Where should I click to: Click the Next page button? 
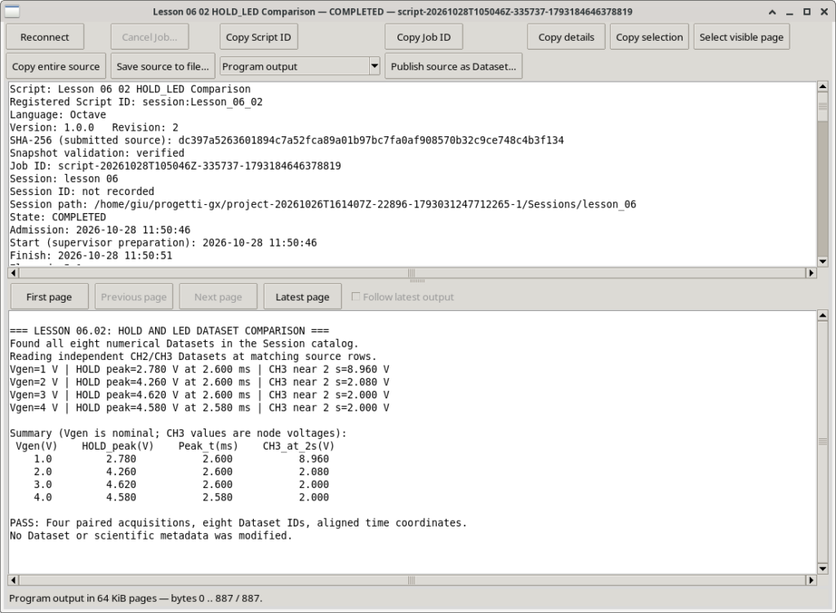point(218,297)
